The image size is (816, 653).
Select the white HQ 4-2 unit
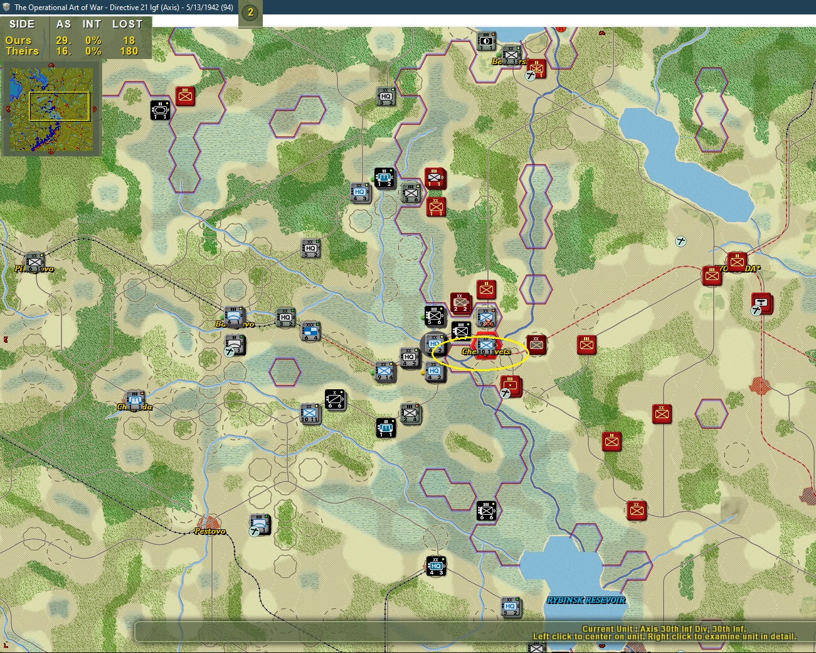tap(410, 358)
